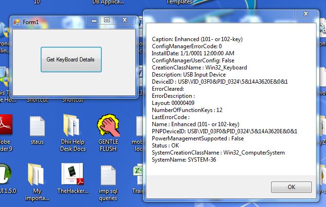Click the SystemName: SYSTEM-36 text
Viewport: 326px width, 207px height.
[x=184, y=160]
